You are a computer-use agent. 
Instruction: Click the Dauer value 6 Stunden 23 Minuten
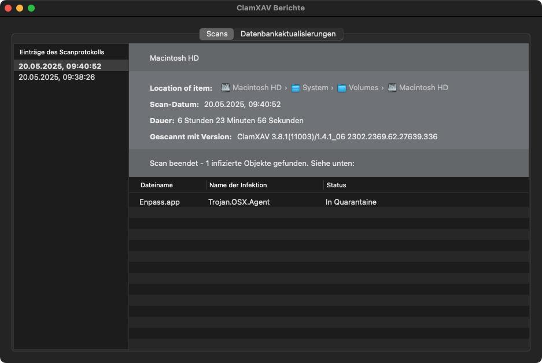241,121
